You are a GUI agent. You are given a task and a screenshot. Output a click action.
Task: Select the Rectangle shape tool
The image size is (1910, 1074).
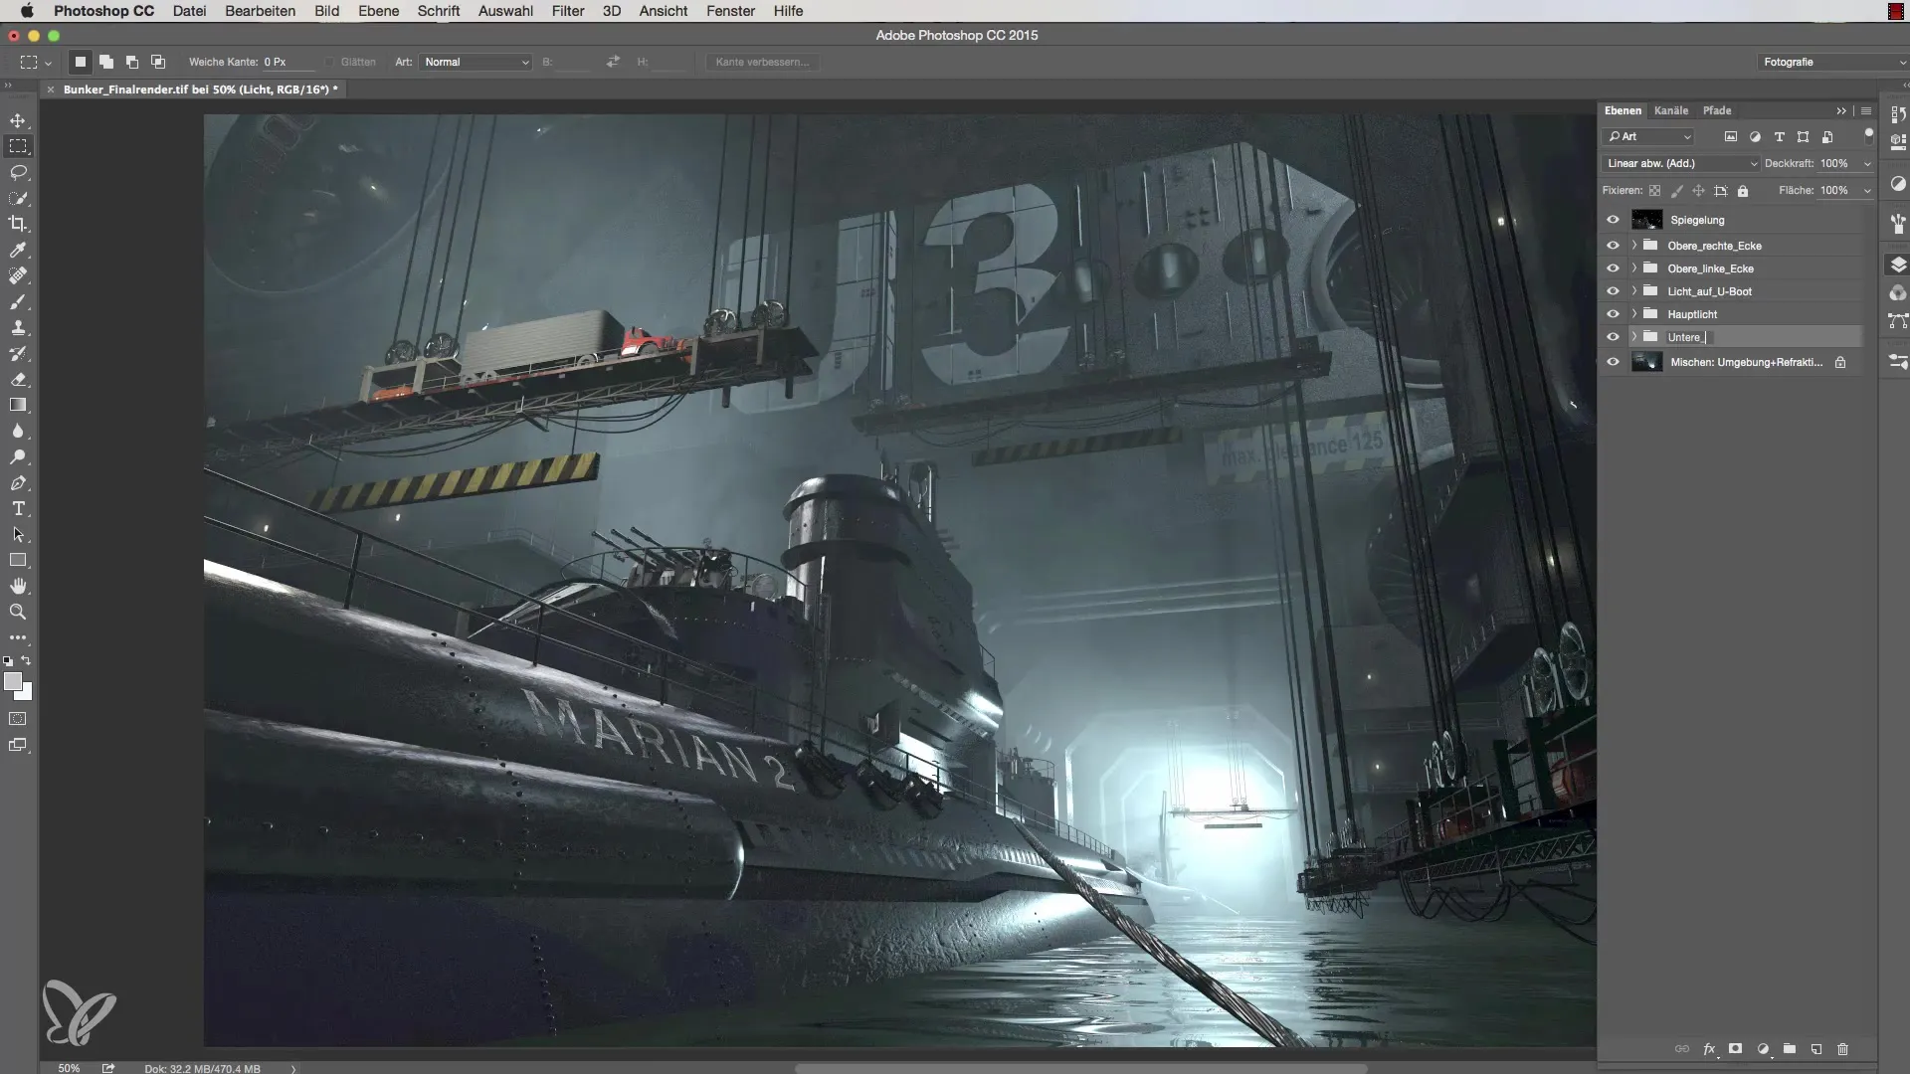point(18,560)
